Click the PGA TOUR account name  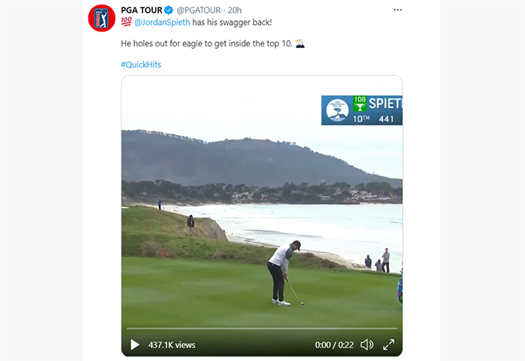(142, 11)
